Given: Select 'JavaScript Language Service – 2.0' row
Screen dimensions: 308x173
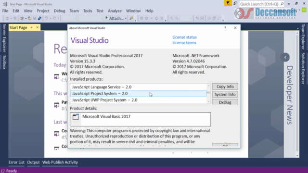Looking at the screenshot, I should 138,87.
